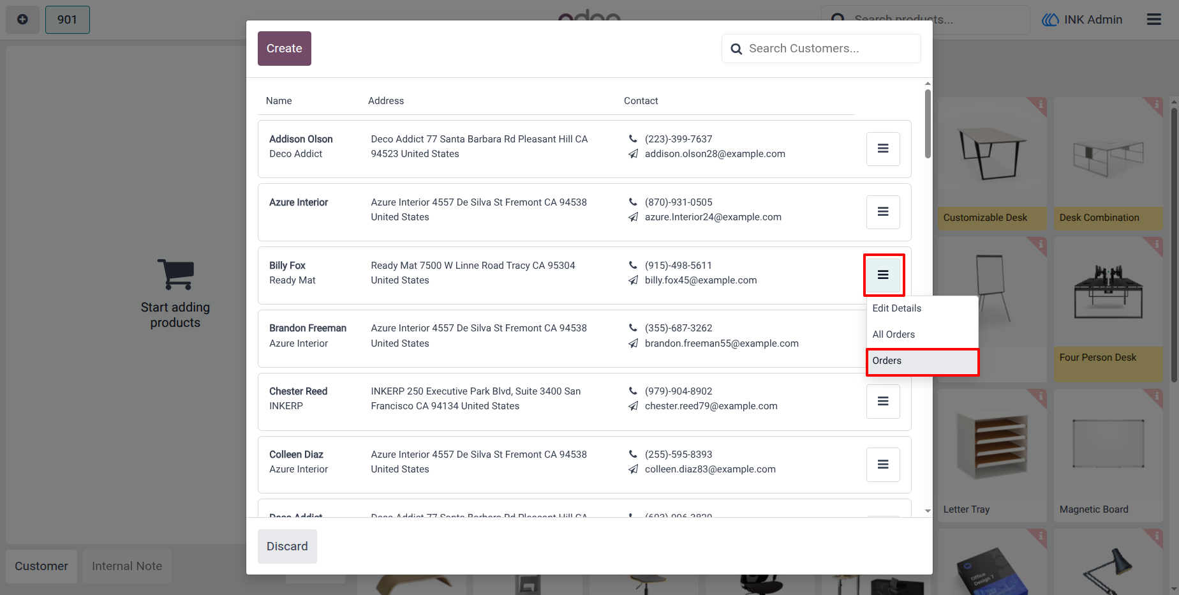Click phone number (979)-904-8902
1179x595 pixels.
pyautogui.click(x=678, y=391)
